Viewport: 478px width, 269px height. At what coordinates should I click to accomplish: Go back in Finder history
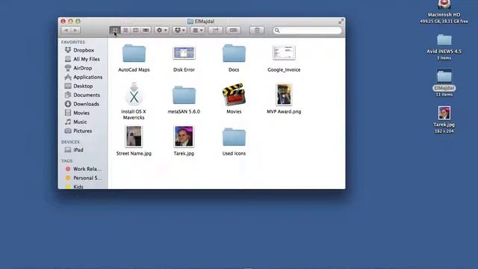[x=66, y=30]
